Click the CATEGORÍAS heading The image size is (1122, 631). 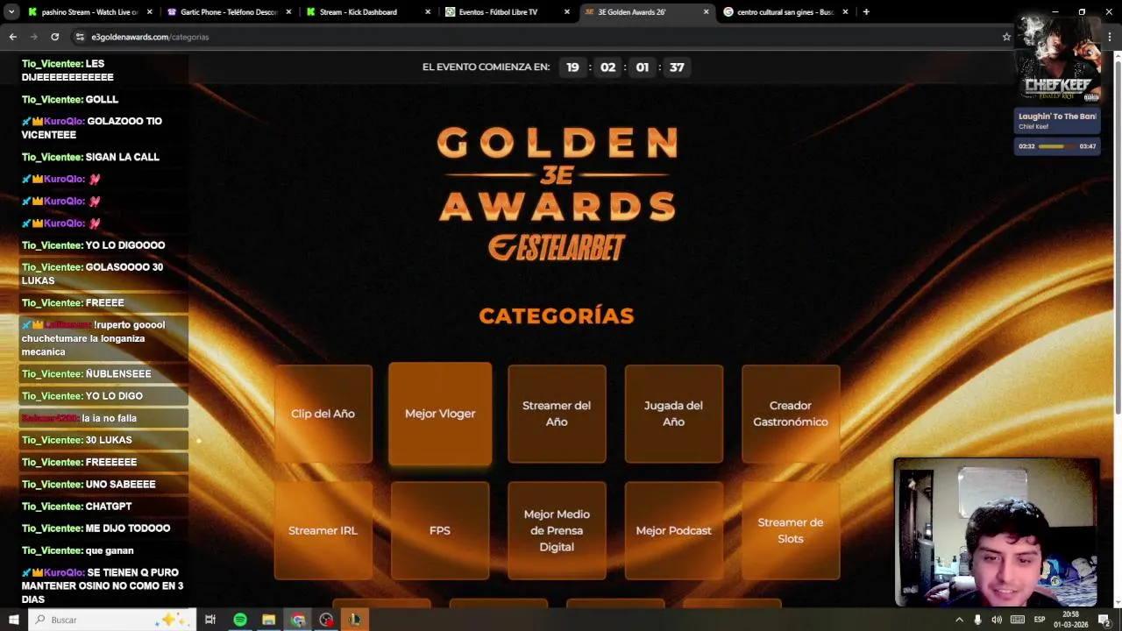557,315
